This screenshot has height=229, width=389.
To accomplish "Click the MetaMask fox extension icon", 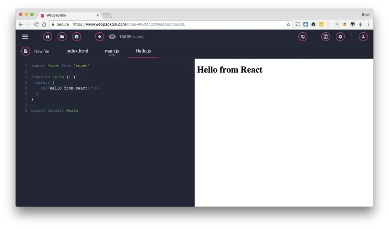I will pyautogui.click(x=345, y=24).
